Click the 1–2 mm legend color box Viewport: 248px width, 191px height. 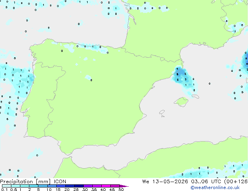click(25, 186)
